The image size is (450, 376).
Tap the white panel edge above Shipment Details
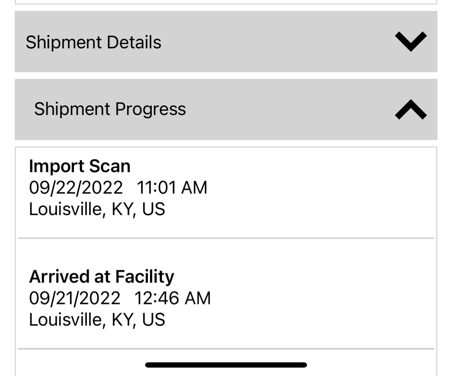(x=226, y=2)
